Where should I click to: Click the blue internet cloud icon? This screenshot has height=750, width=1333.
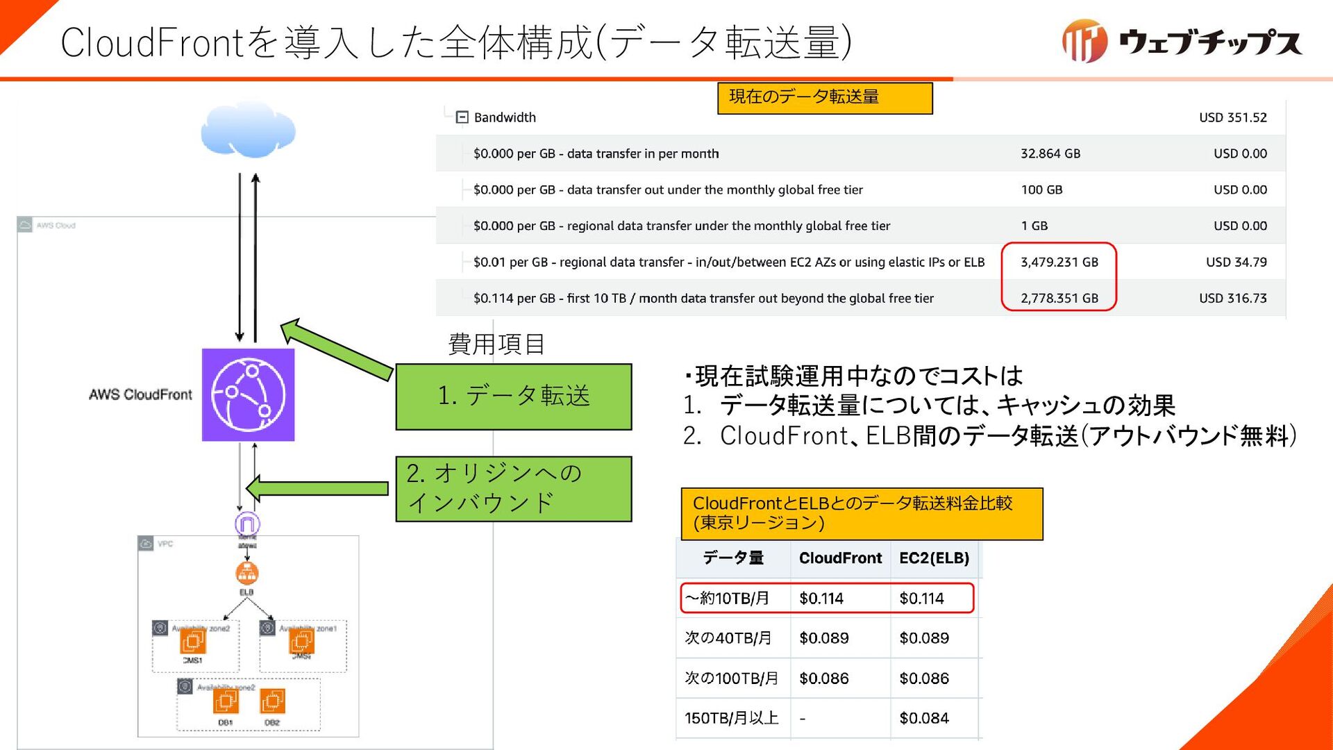pyautogui.click(x=248, y=130)
